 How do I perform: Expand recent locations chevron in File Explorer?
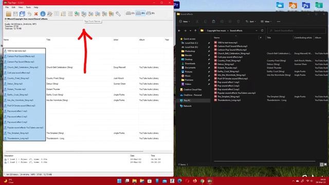pyautogui.click(x=190, y=31)
